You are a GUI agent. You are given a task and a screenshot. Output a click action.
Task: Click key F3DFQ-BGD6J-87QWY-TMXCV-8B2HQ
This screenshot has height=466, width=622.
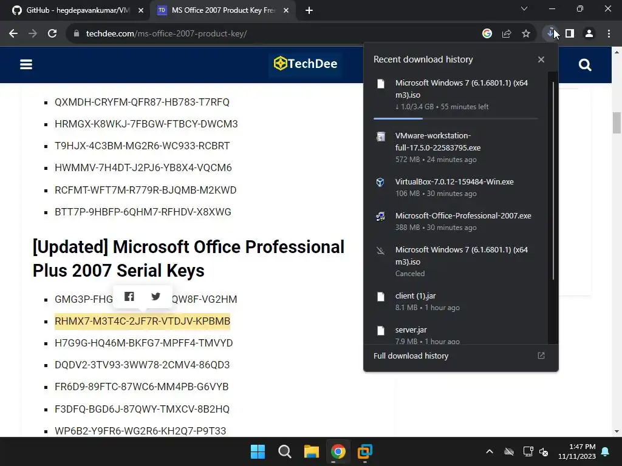142,409
